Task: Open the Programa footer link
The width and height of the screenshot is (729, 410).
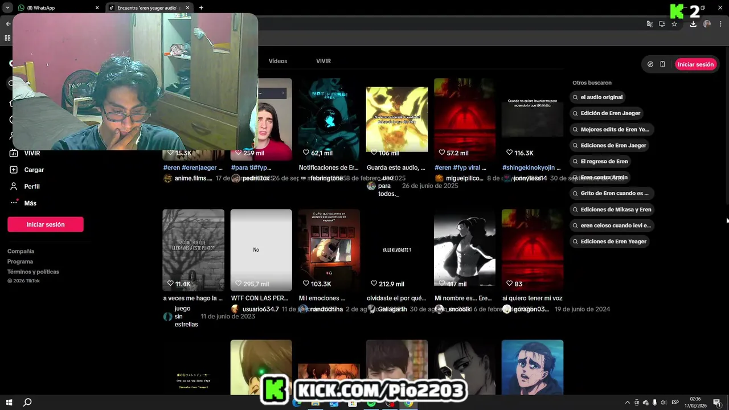Action: pos(20,261)
